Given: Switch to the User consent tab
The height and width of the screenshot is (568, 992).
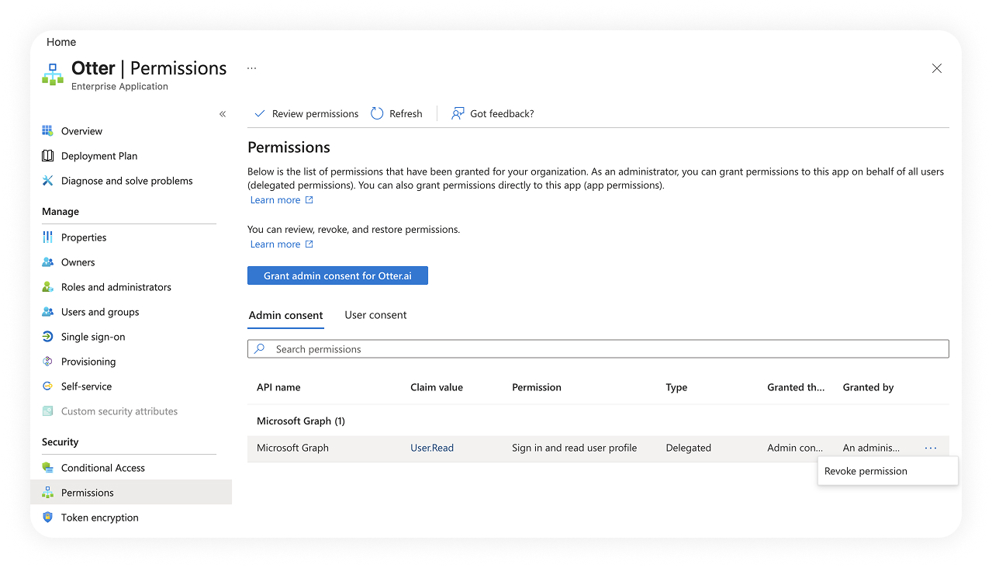Looking at the screenshot, I should [x=375, y=315].
